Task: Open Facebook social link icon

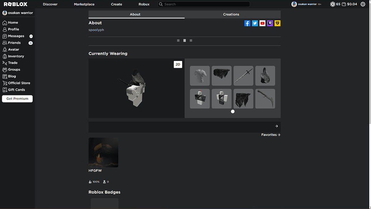Action: (247, 23)
